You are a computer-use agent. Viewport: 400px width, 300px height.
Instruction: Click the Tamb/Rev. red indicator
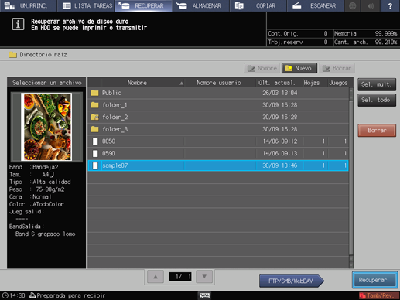[x=378, y=295]
